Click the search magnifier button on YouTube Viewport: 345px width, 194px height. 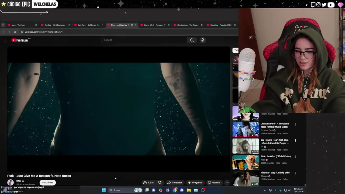pyautogui.click(x=192, y=40)
